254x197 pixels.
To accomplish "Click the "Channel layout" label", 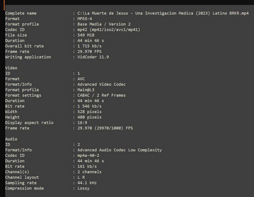I will pos(22,177).
